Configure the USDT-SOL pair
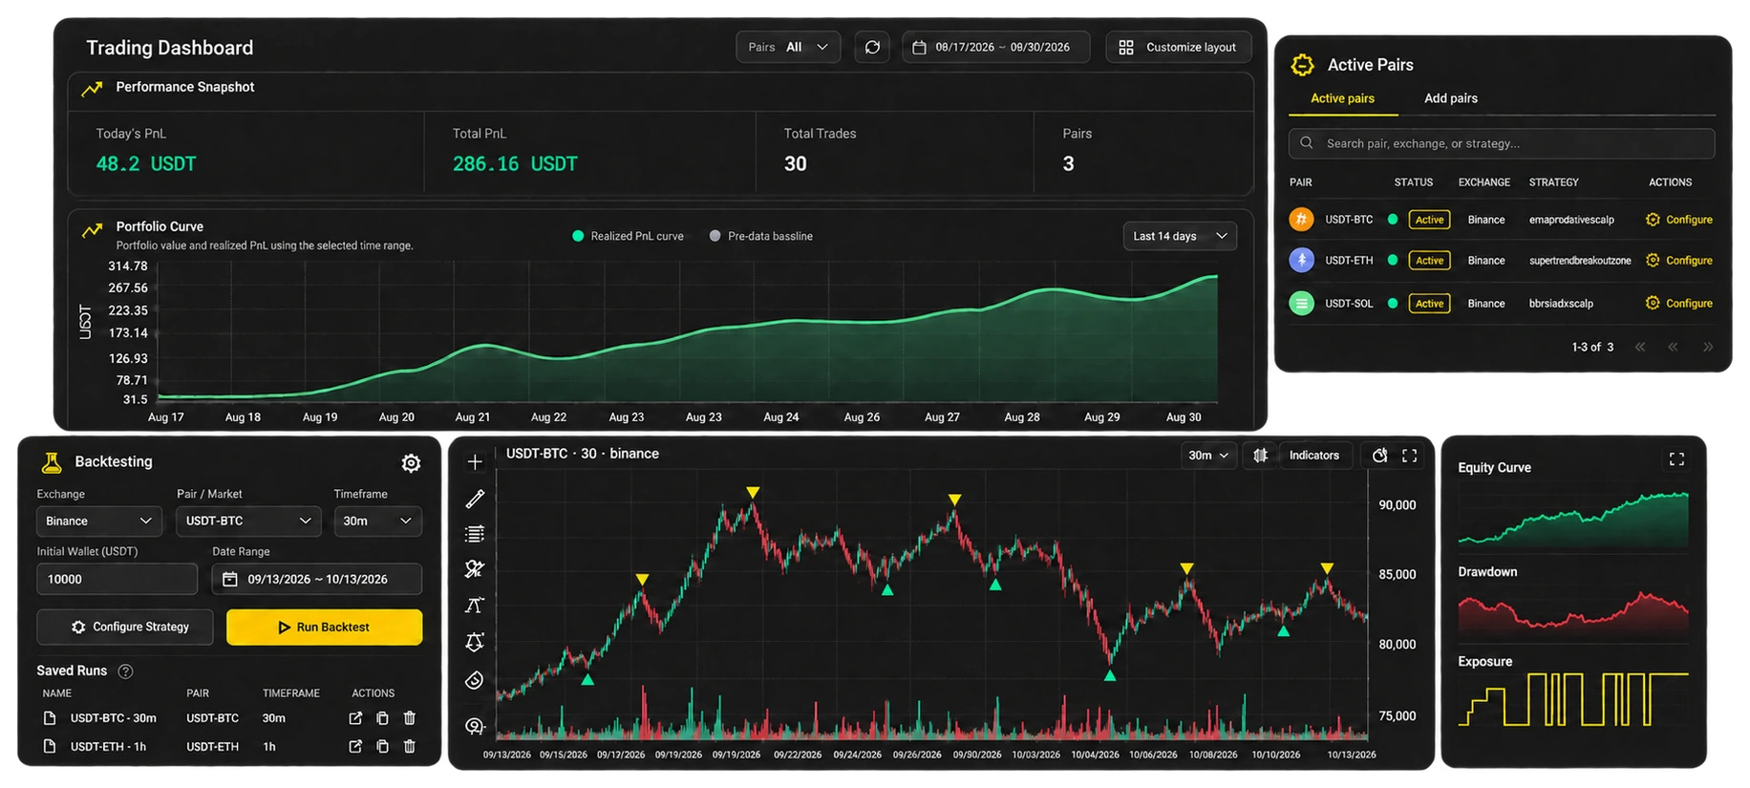The height and width of the screenshot is (788, 1750). (1678, 304)
